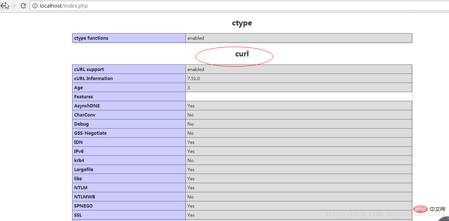Click the 'NTLMWB' label cell
The width and height of the screenshot is (449, 221).
129,197
